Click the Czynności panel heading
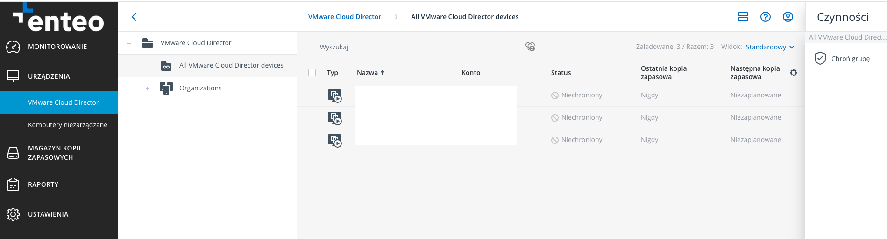Viewport: 887px width, 239px height. (x=843, y=17)
